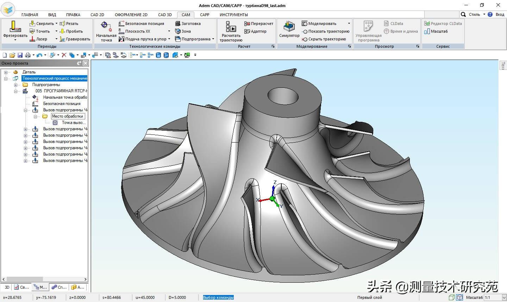Switch to the CAD 2D tab
Image resolution: width=507 pixels, height=302 pixels.
coord(97,15)
